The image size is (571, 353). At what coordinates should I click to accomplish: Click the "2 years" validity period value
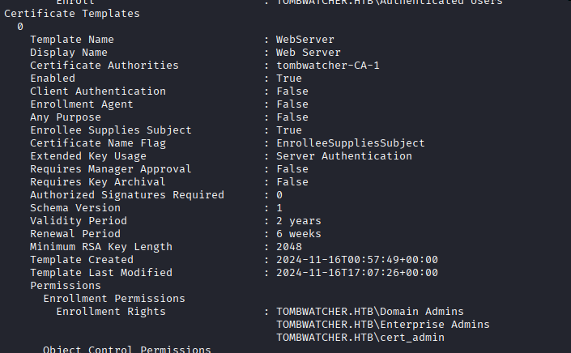tap(298, 221)
